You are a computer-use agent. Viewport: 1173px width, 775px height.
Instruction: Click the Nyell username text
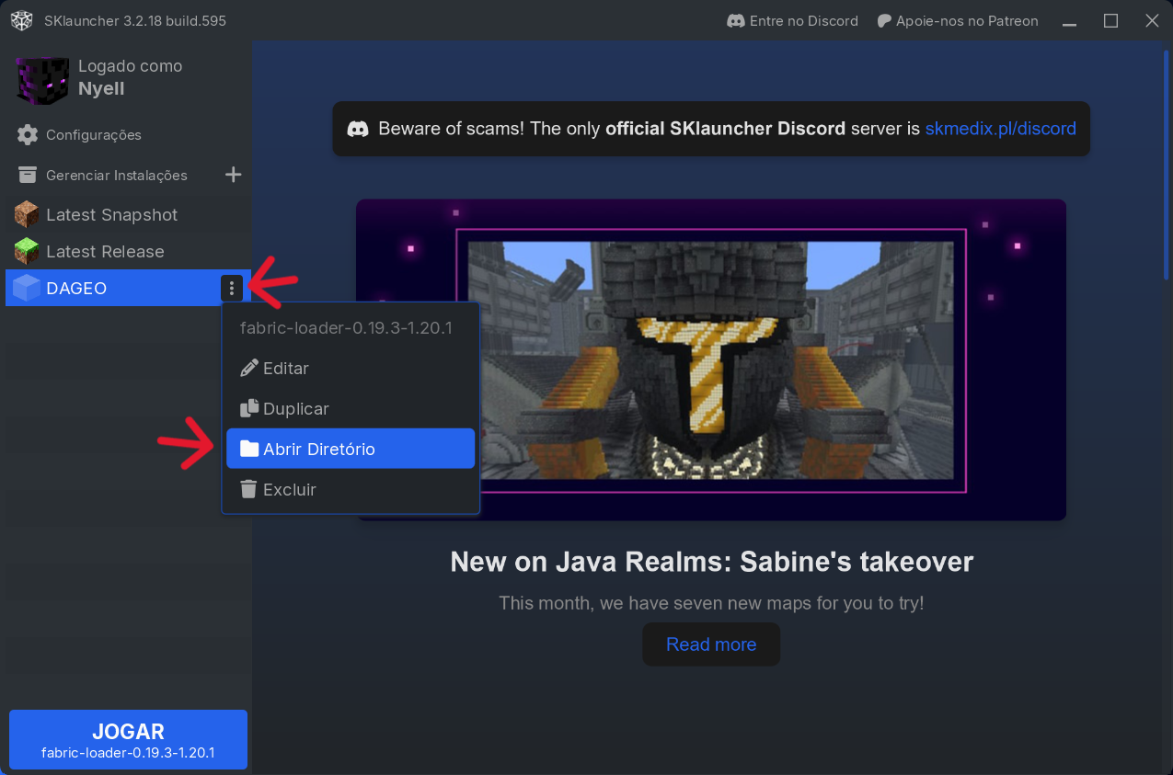101,88
